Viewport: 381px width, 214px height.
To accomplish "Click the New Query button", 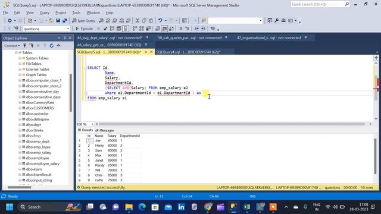I will (84, 21).
